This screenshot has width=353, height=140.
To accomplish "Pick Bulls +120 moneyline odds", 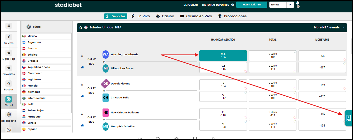I will coord(322,96).
